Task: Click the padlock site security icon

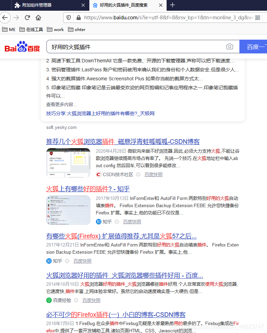Action: (78, 18)
